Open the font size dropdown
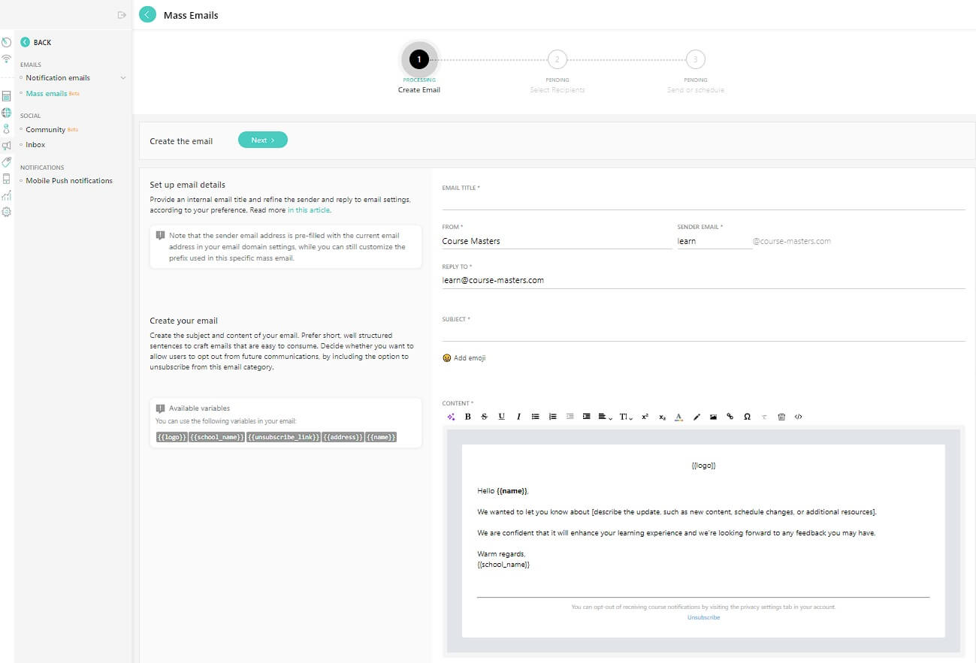Screen dimensions: 976x663 [626, 417]
